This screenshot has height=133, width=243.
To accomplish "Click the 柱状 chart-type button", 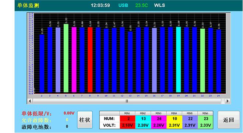I will click(x=85, y=120).
